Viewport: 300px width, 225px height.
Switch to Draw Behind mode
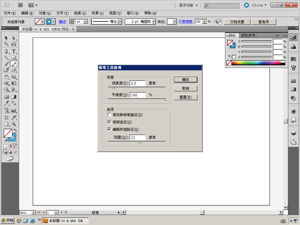click(10, 152)
